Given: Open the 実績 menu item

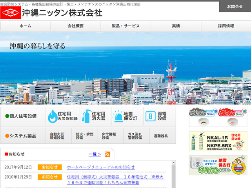Looking at the screenshot, I should (x=176, y=26).
